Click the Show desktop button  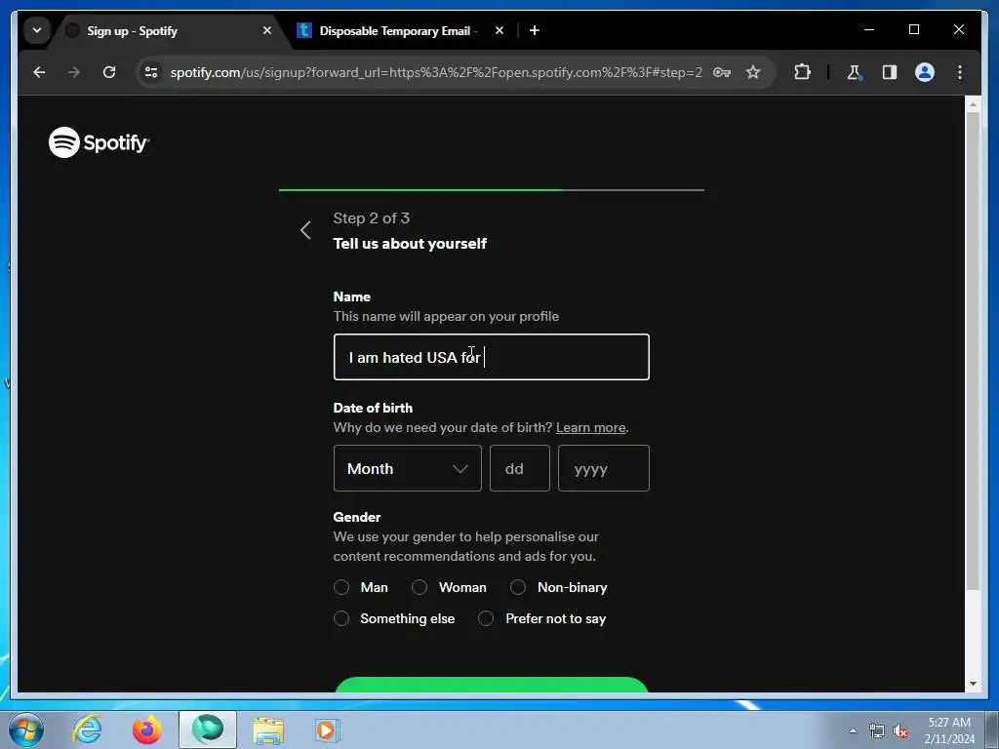click(992, 729)
